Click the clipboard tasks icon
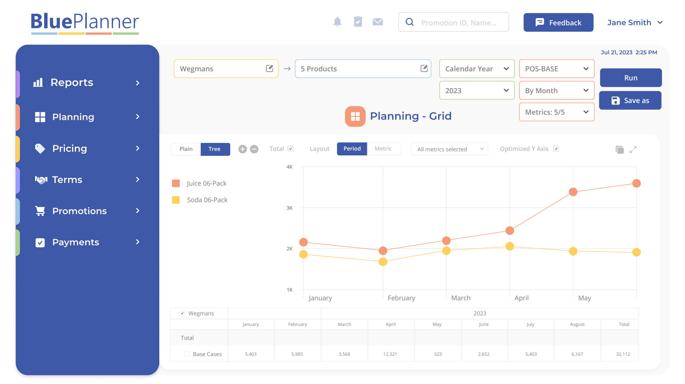This screenshot has width=685, height=384. (x=358, y=22)
